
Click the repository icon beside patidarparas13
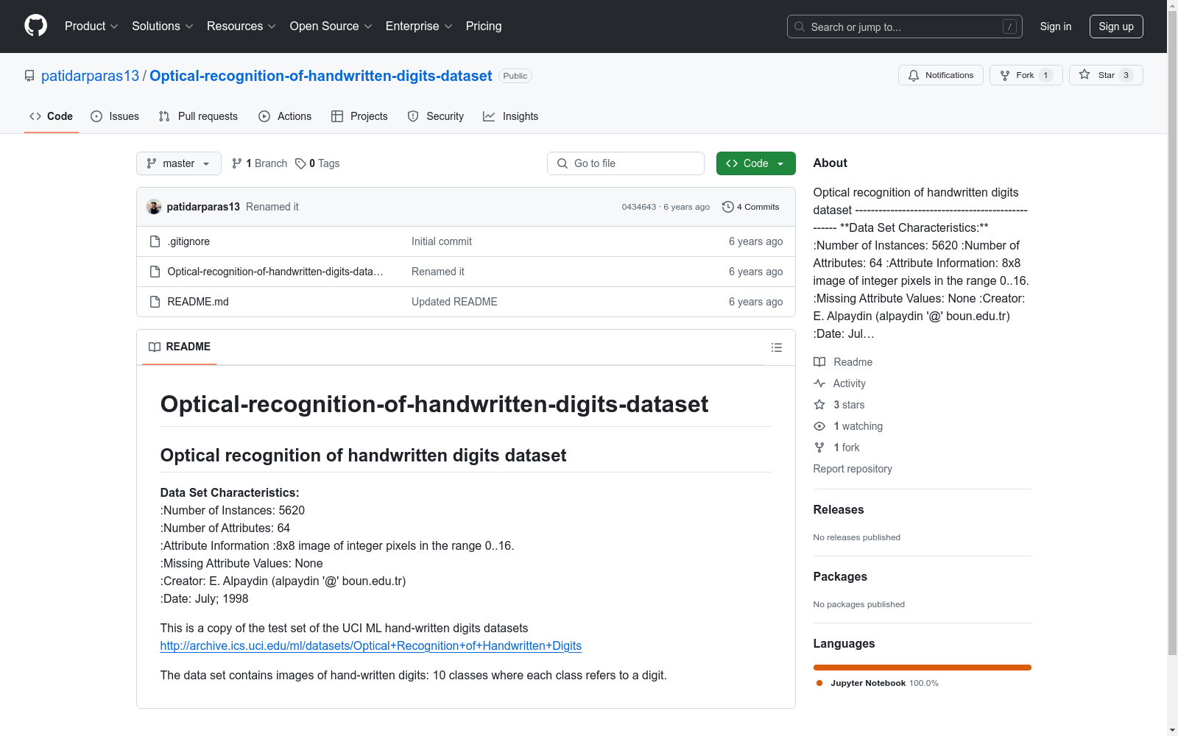tap(29, 76)
